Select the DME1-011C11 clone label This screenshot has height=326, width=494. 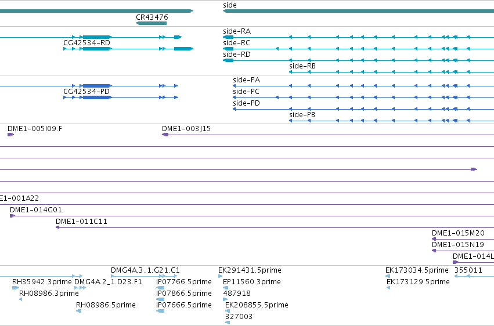[x=82, y=222]
